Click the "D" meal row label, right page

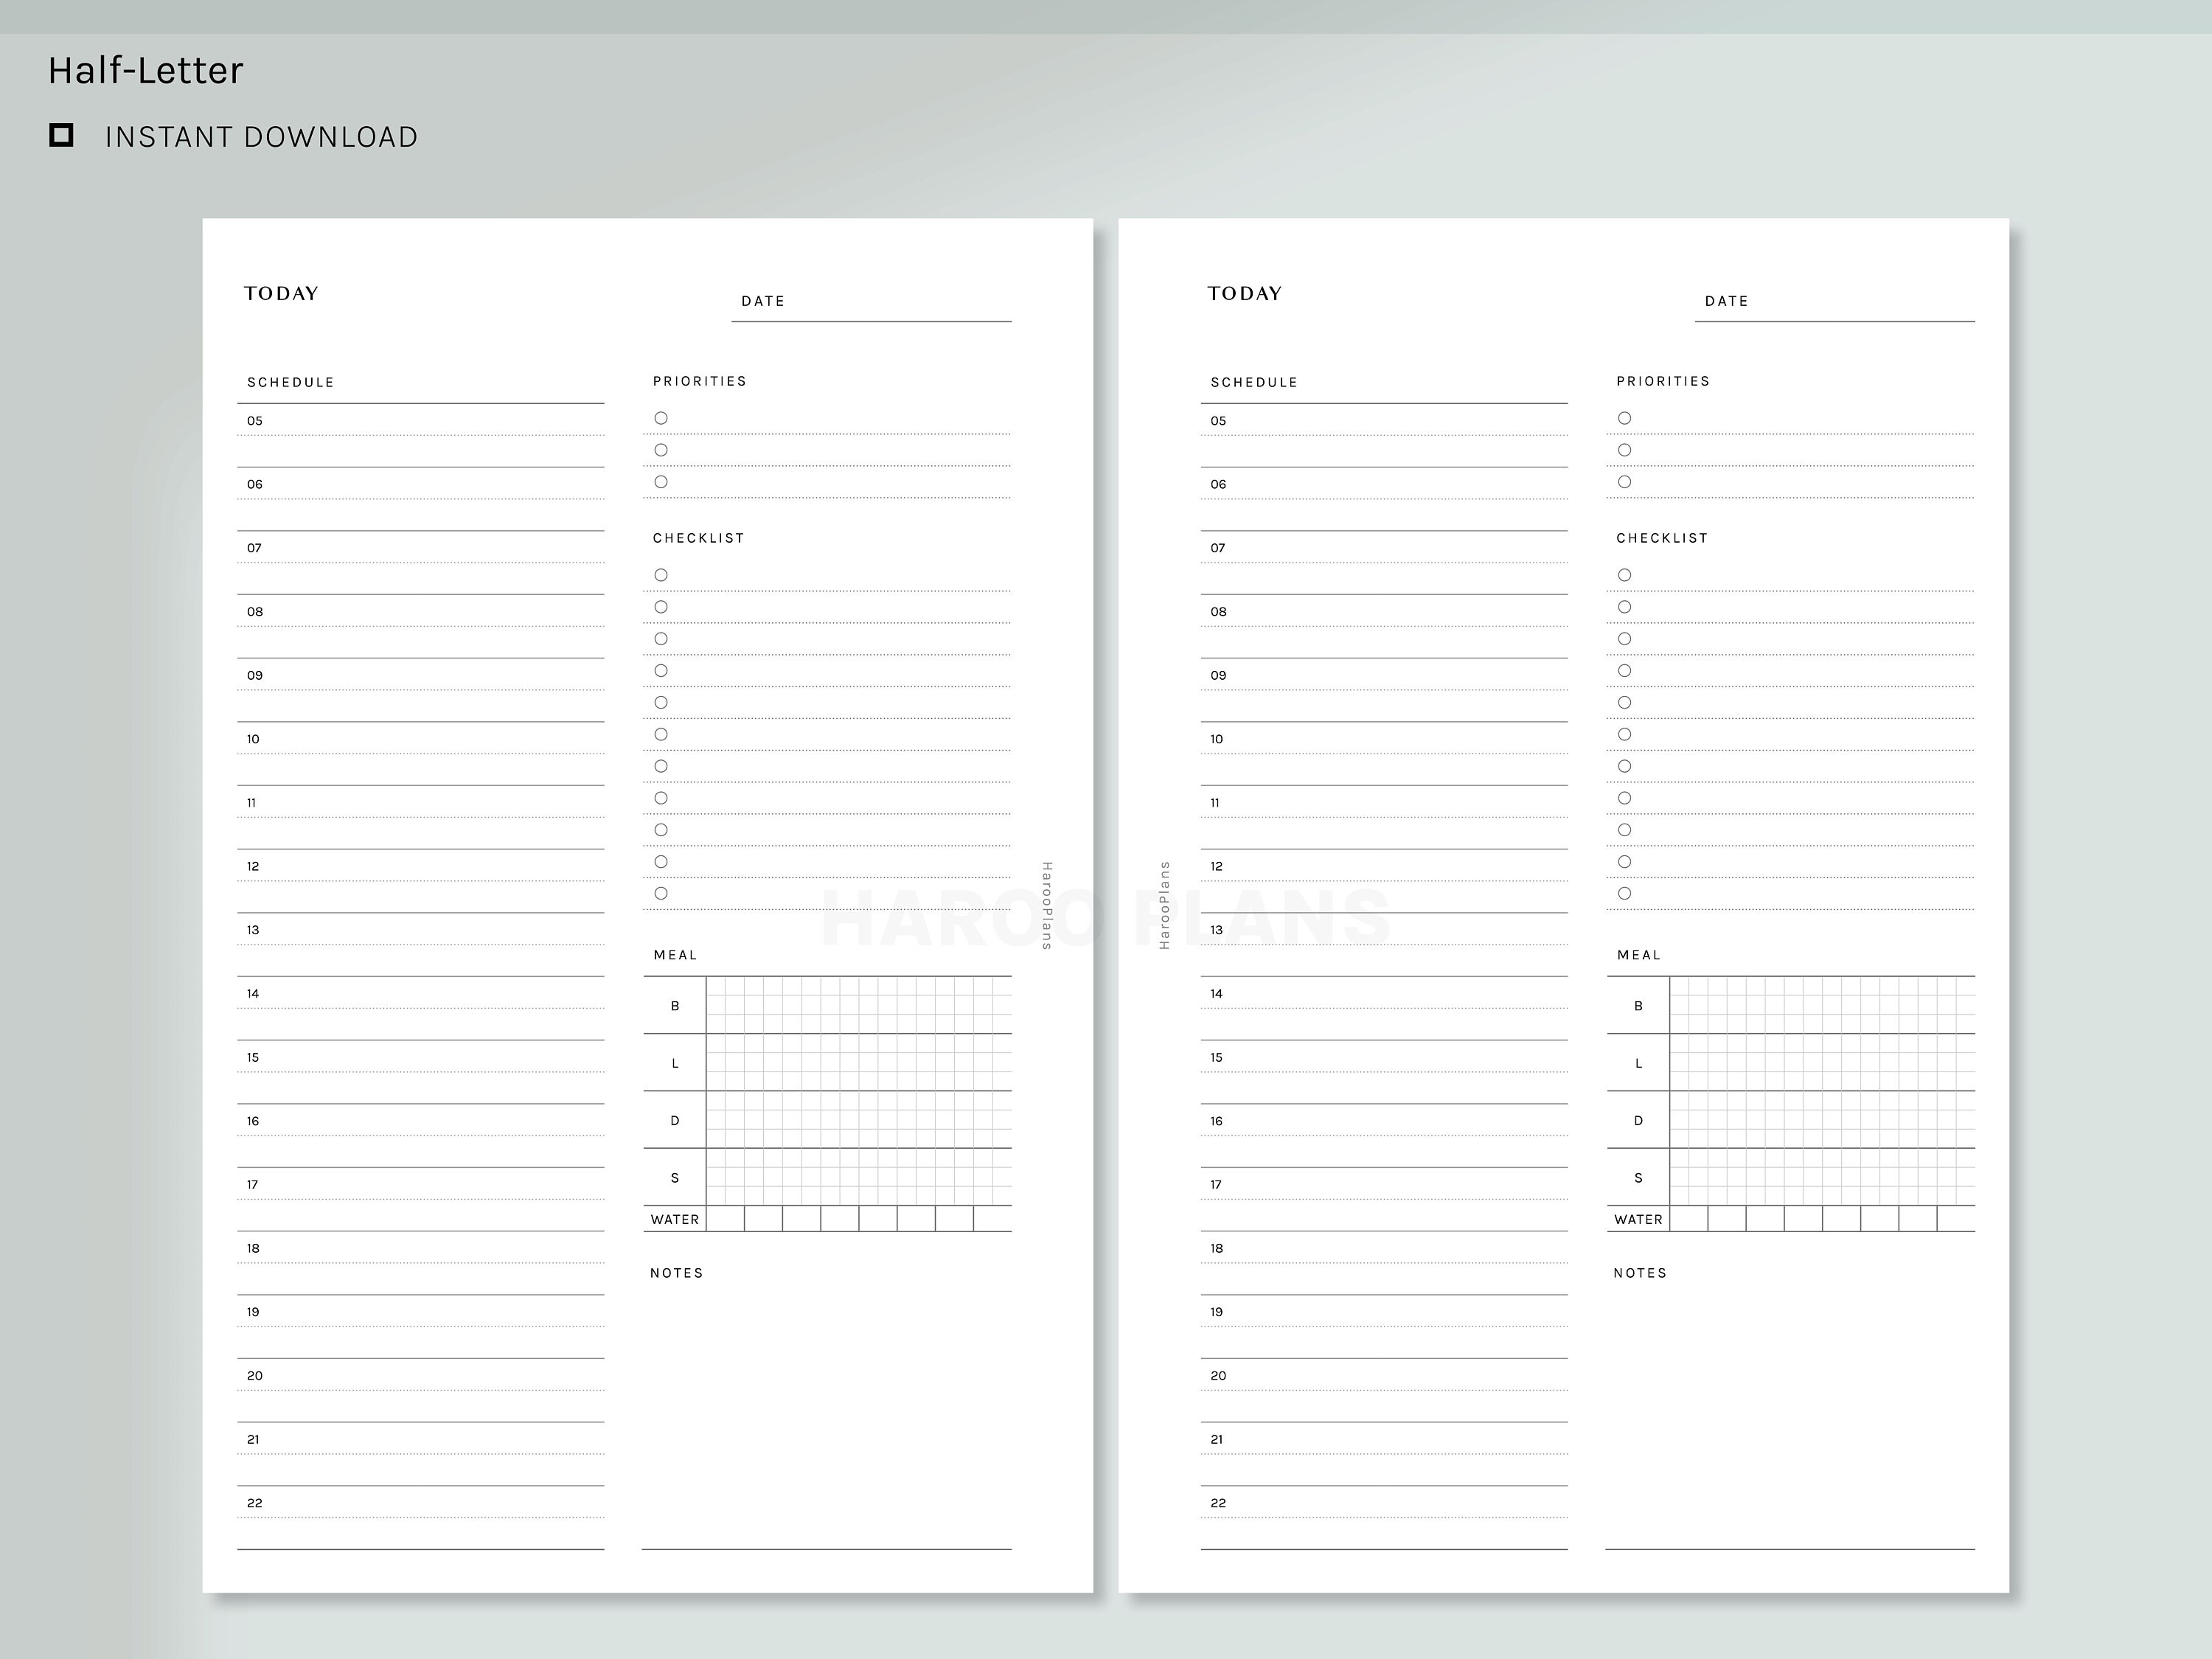pyautogui.click(x=1638, y=1121)
